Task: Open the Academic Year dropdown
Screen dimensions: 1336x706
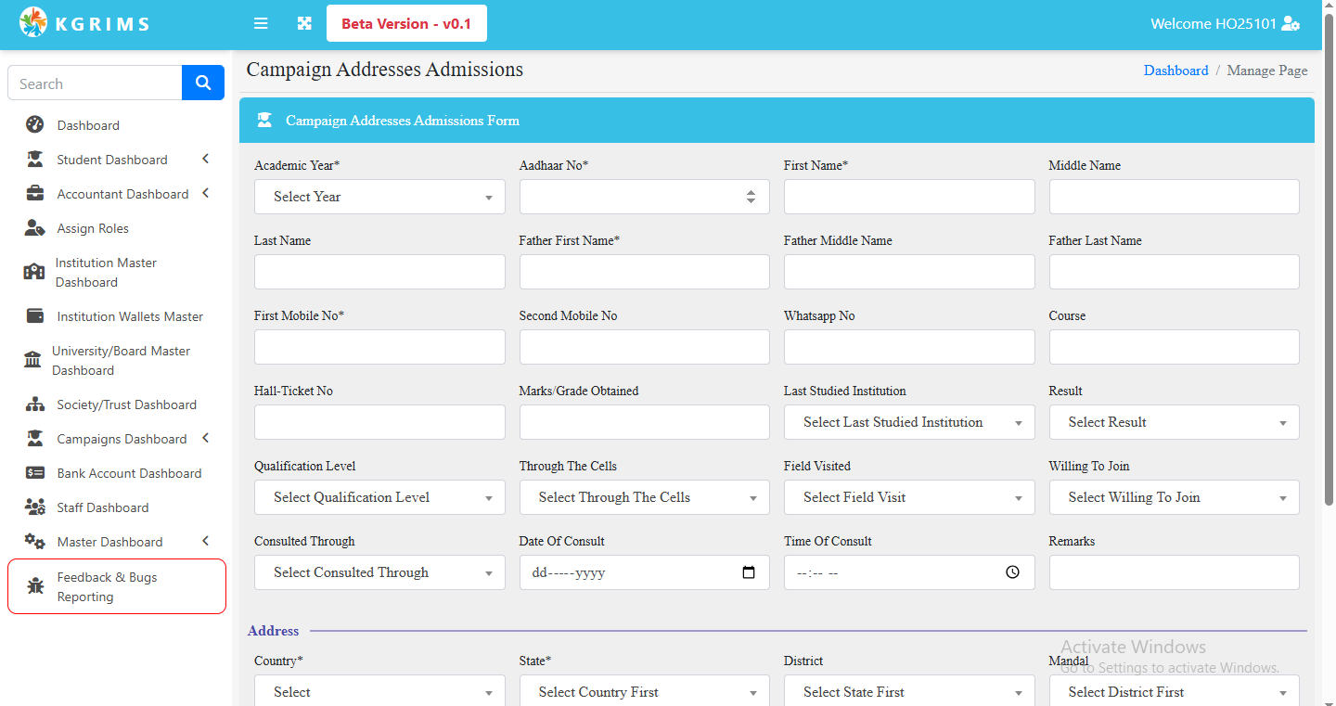Action: point(379,197)
